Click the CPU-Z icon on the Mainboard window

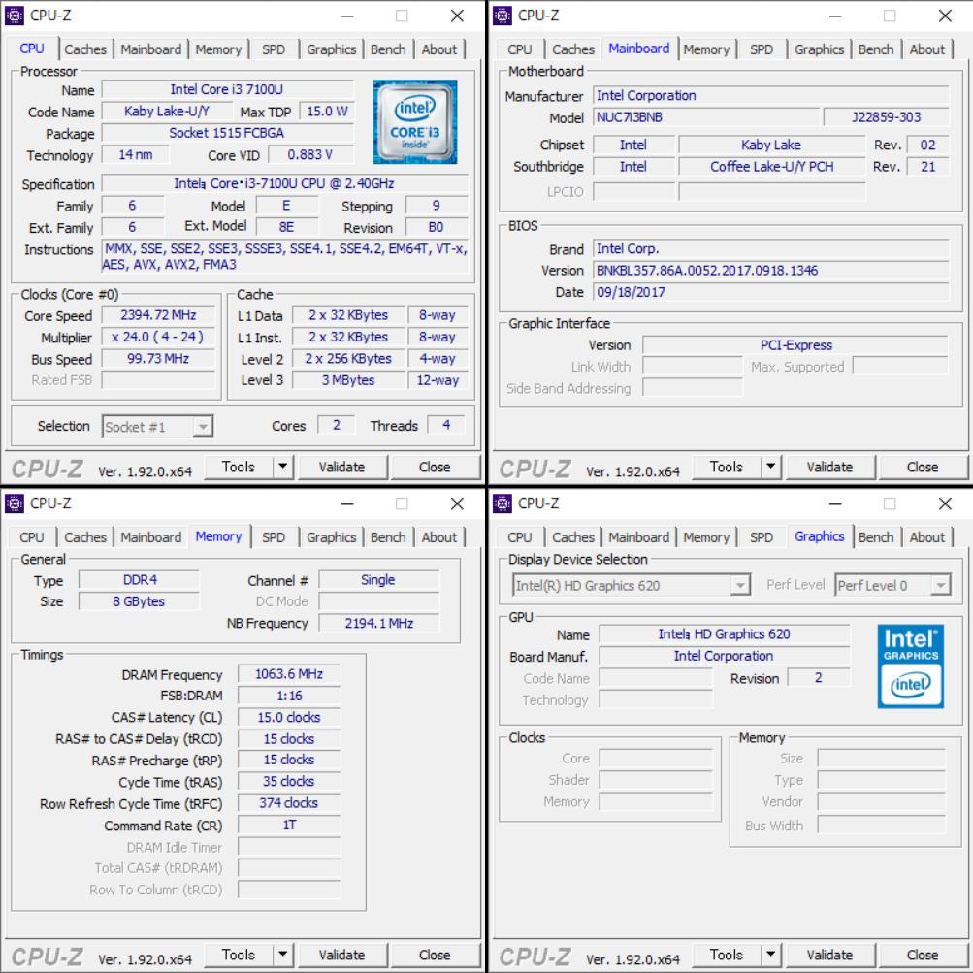[502, 16]
